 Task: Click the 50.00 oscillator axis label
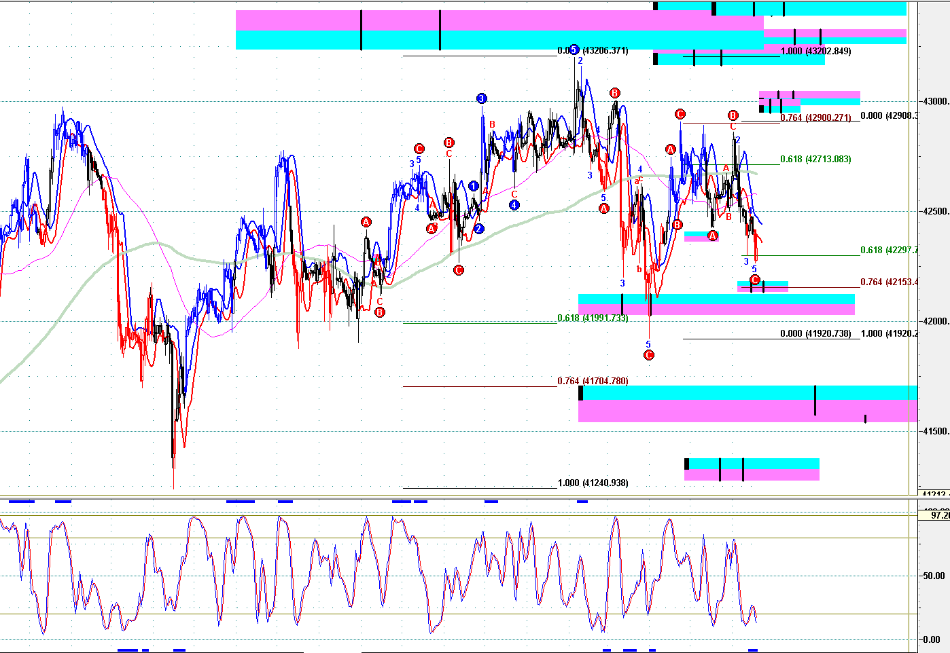pyautogui.click(x=935, y=576)
